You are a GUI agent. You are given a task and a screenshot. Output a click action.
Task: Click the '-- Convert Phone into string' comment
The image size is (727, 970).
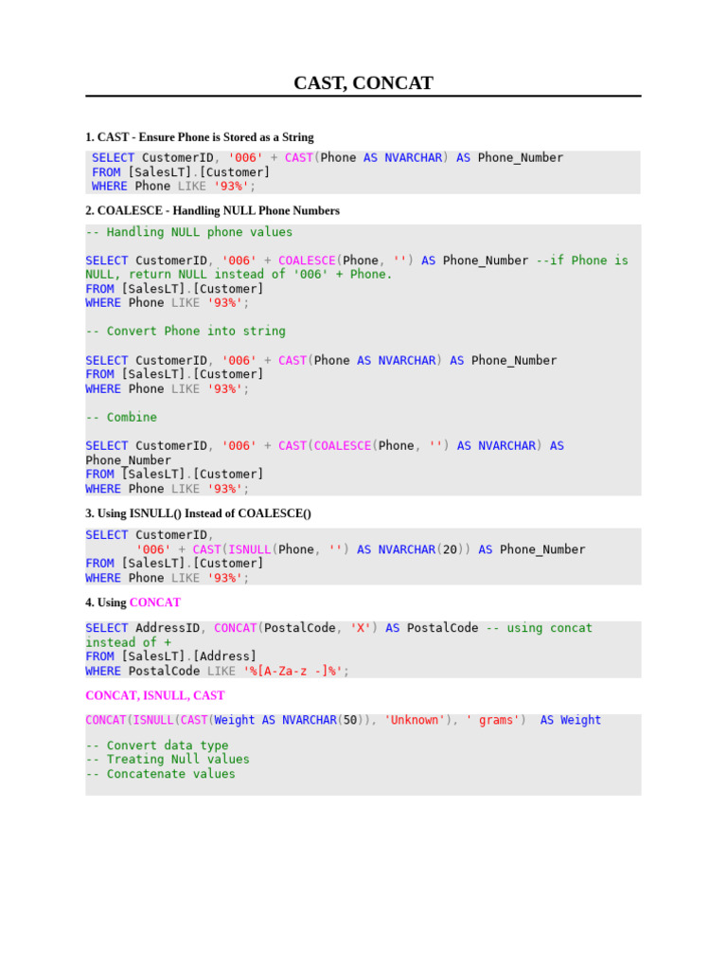click(x=186, y=331)
